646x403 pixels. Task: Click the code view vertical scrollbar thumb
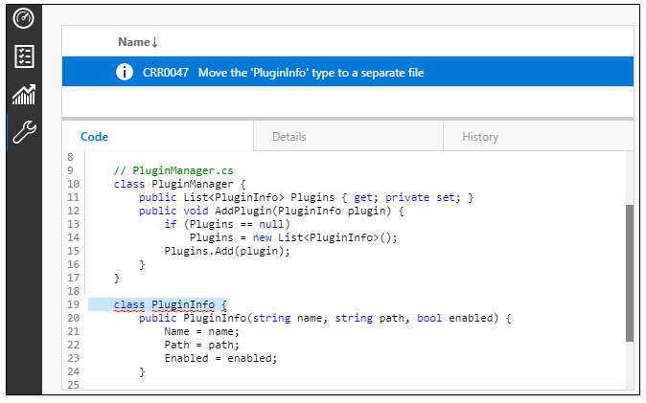629,273
